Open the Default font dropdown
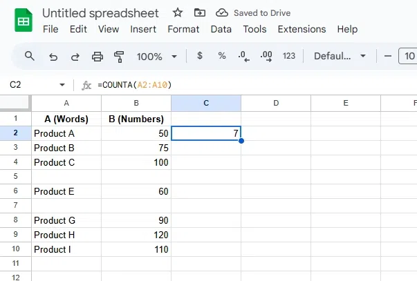The width and height of the screenshot is (417, 281). click(x=339, y=56)
